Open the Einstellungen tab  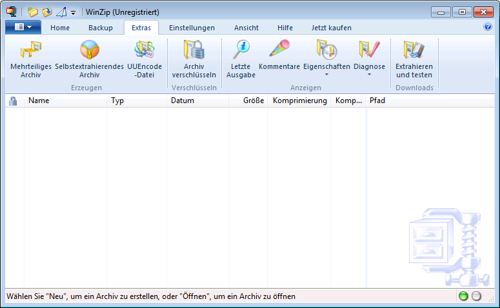click(192, 28)
